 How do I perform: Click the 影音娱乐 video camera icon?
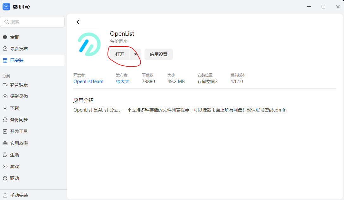click(x=5, y=85)
